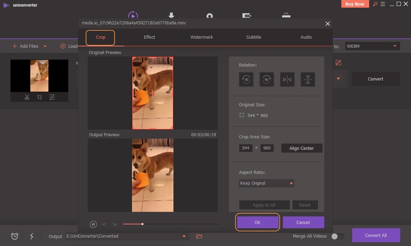Switch to the Watermark tab
The width and height of the screenshot is (411, 246).
pos(202,37)
